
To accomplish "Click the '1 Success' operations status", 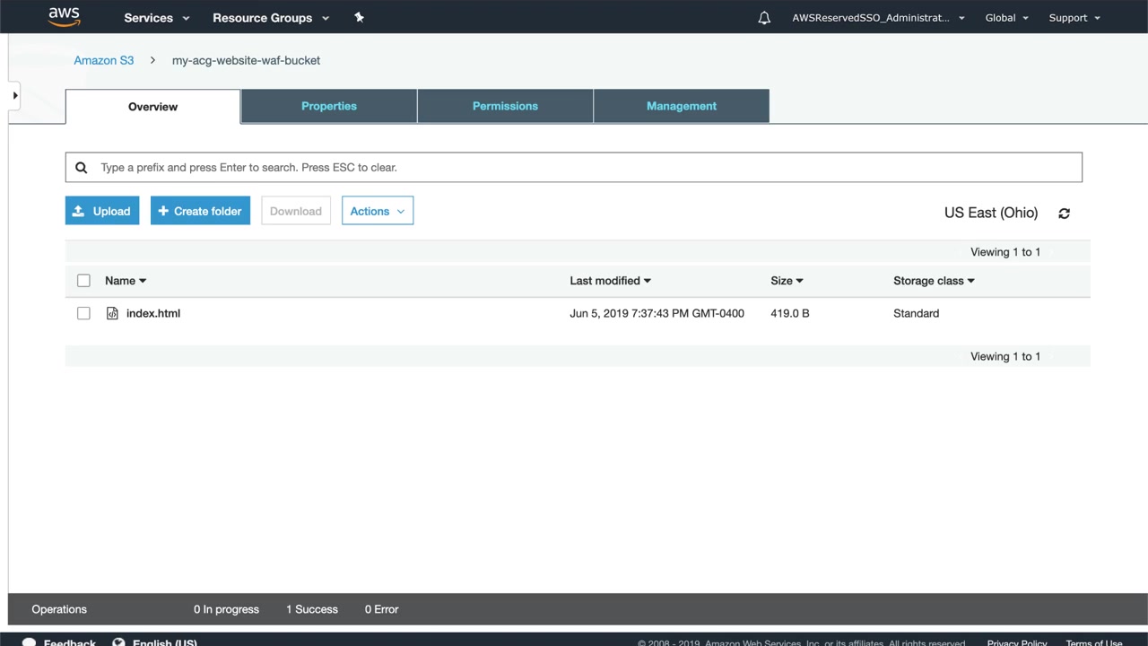I will point(312,609).
